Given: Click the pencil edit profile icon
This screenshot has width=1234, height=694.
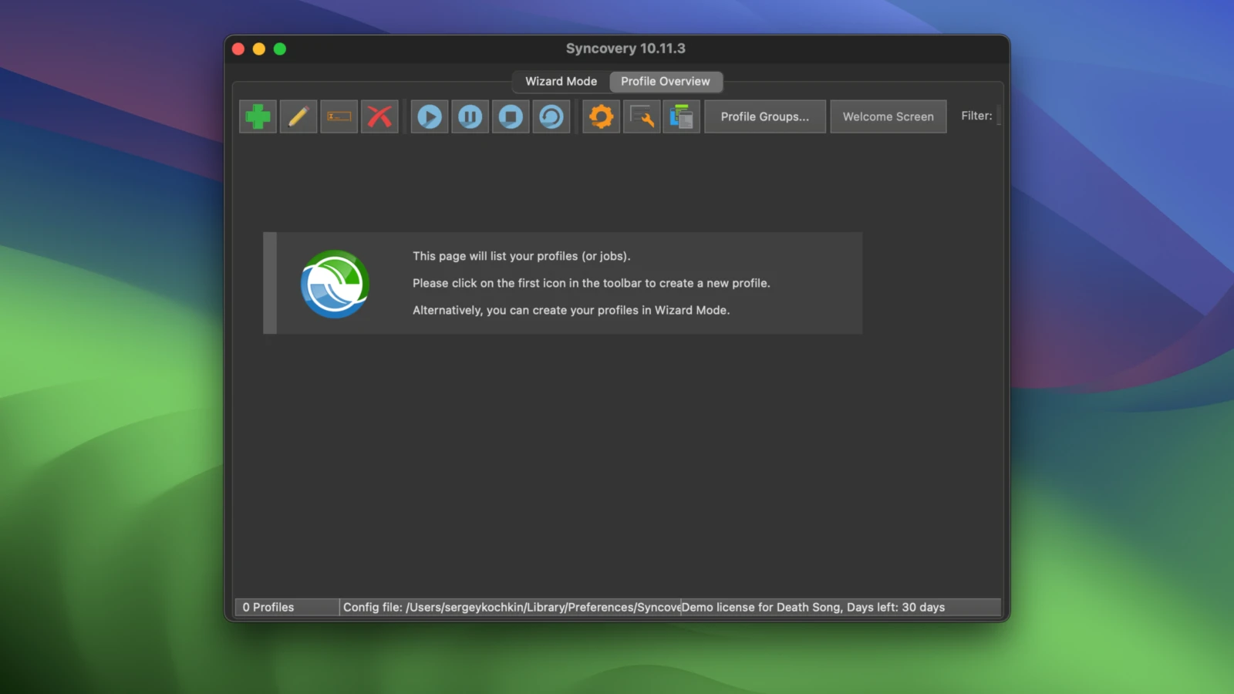Looking at the screenshot, I should click(x=298, y=116).
